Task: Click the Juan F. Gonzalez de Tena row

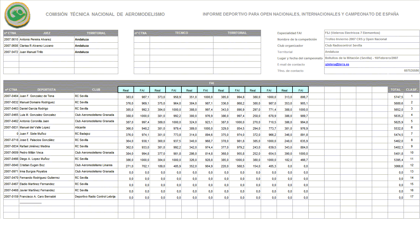Action: coord(37,96)
